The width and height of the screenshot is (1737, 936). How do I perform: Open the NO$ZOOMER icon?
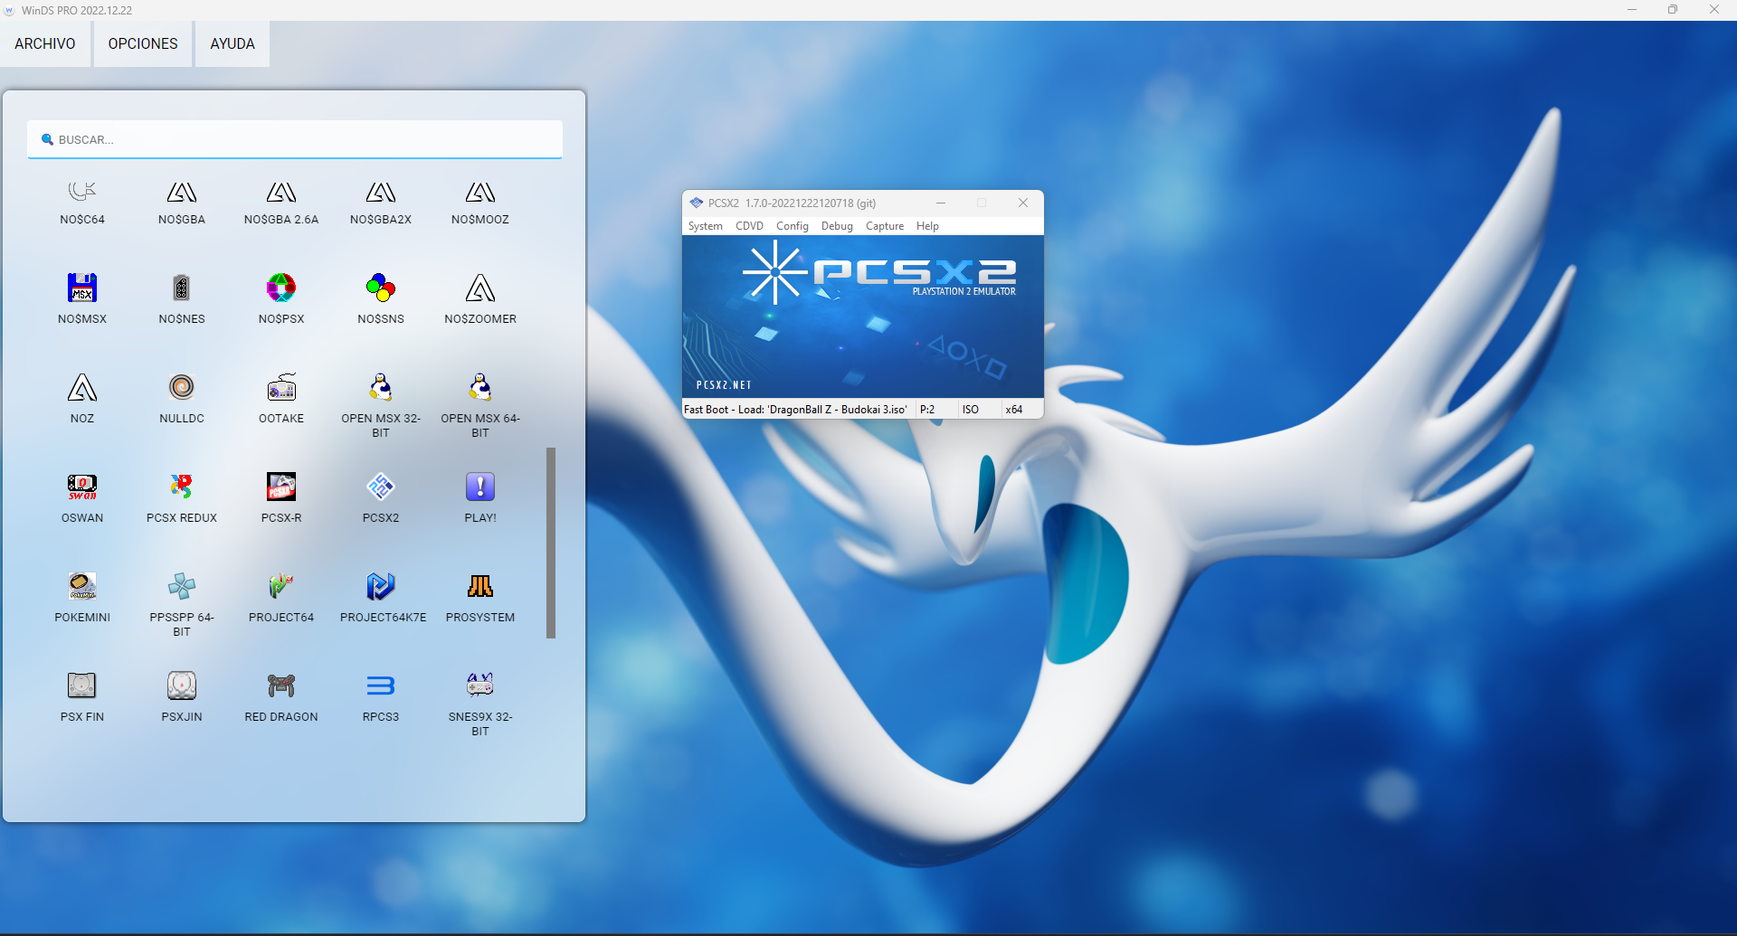click(x=480, y=288)
